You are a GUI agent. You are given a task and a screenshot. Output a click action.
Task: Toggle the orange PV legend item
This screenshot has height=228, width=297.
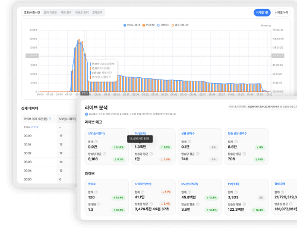pos(148,25)
